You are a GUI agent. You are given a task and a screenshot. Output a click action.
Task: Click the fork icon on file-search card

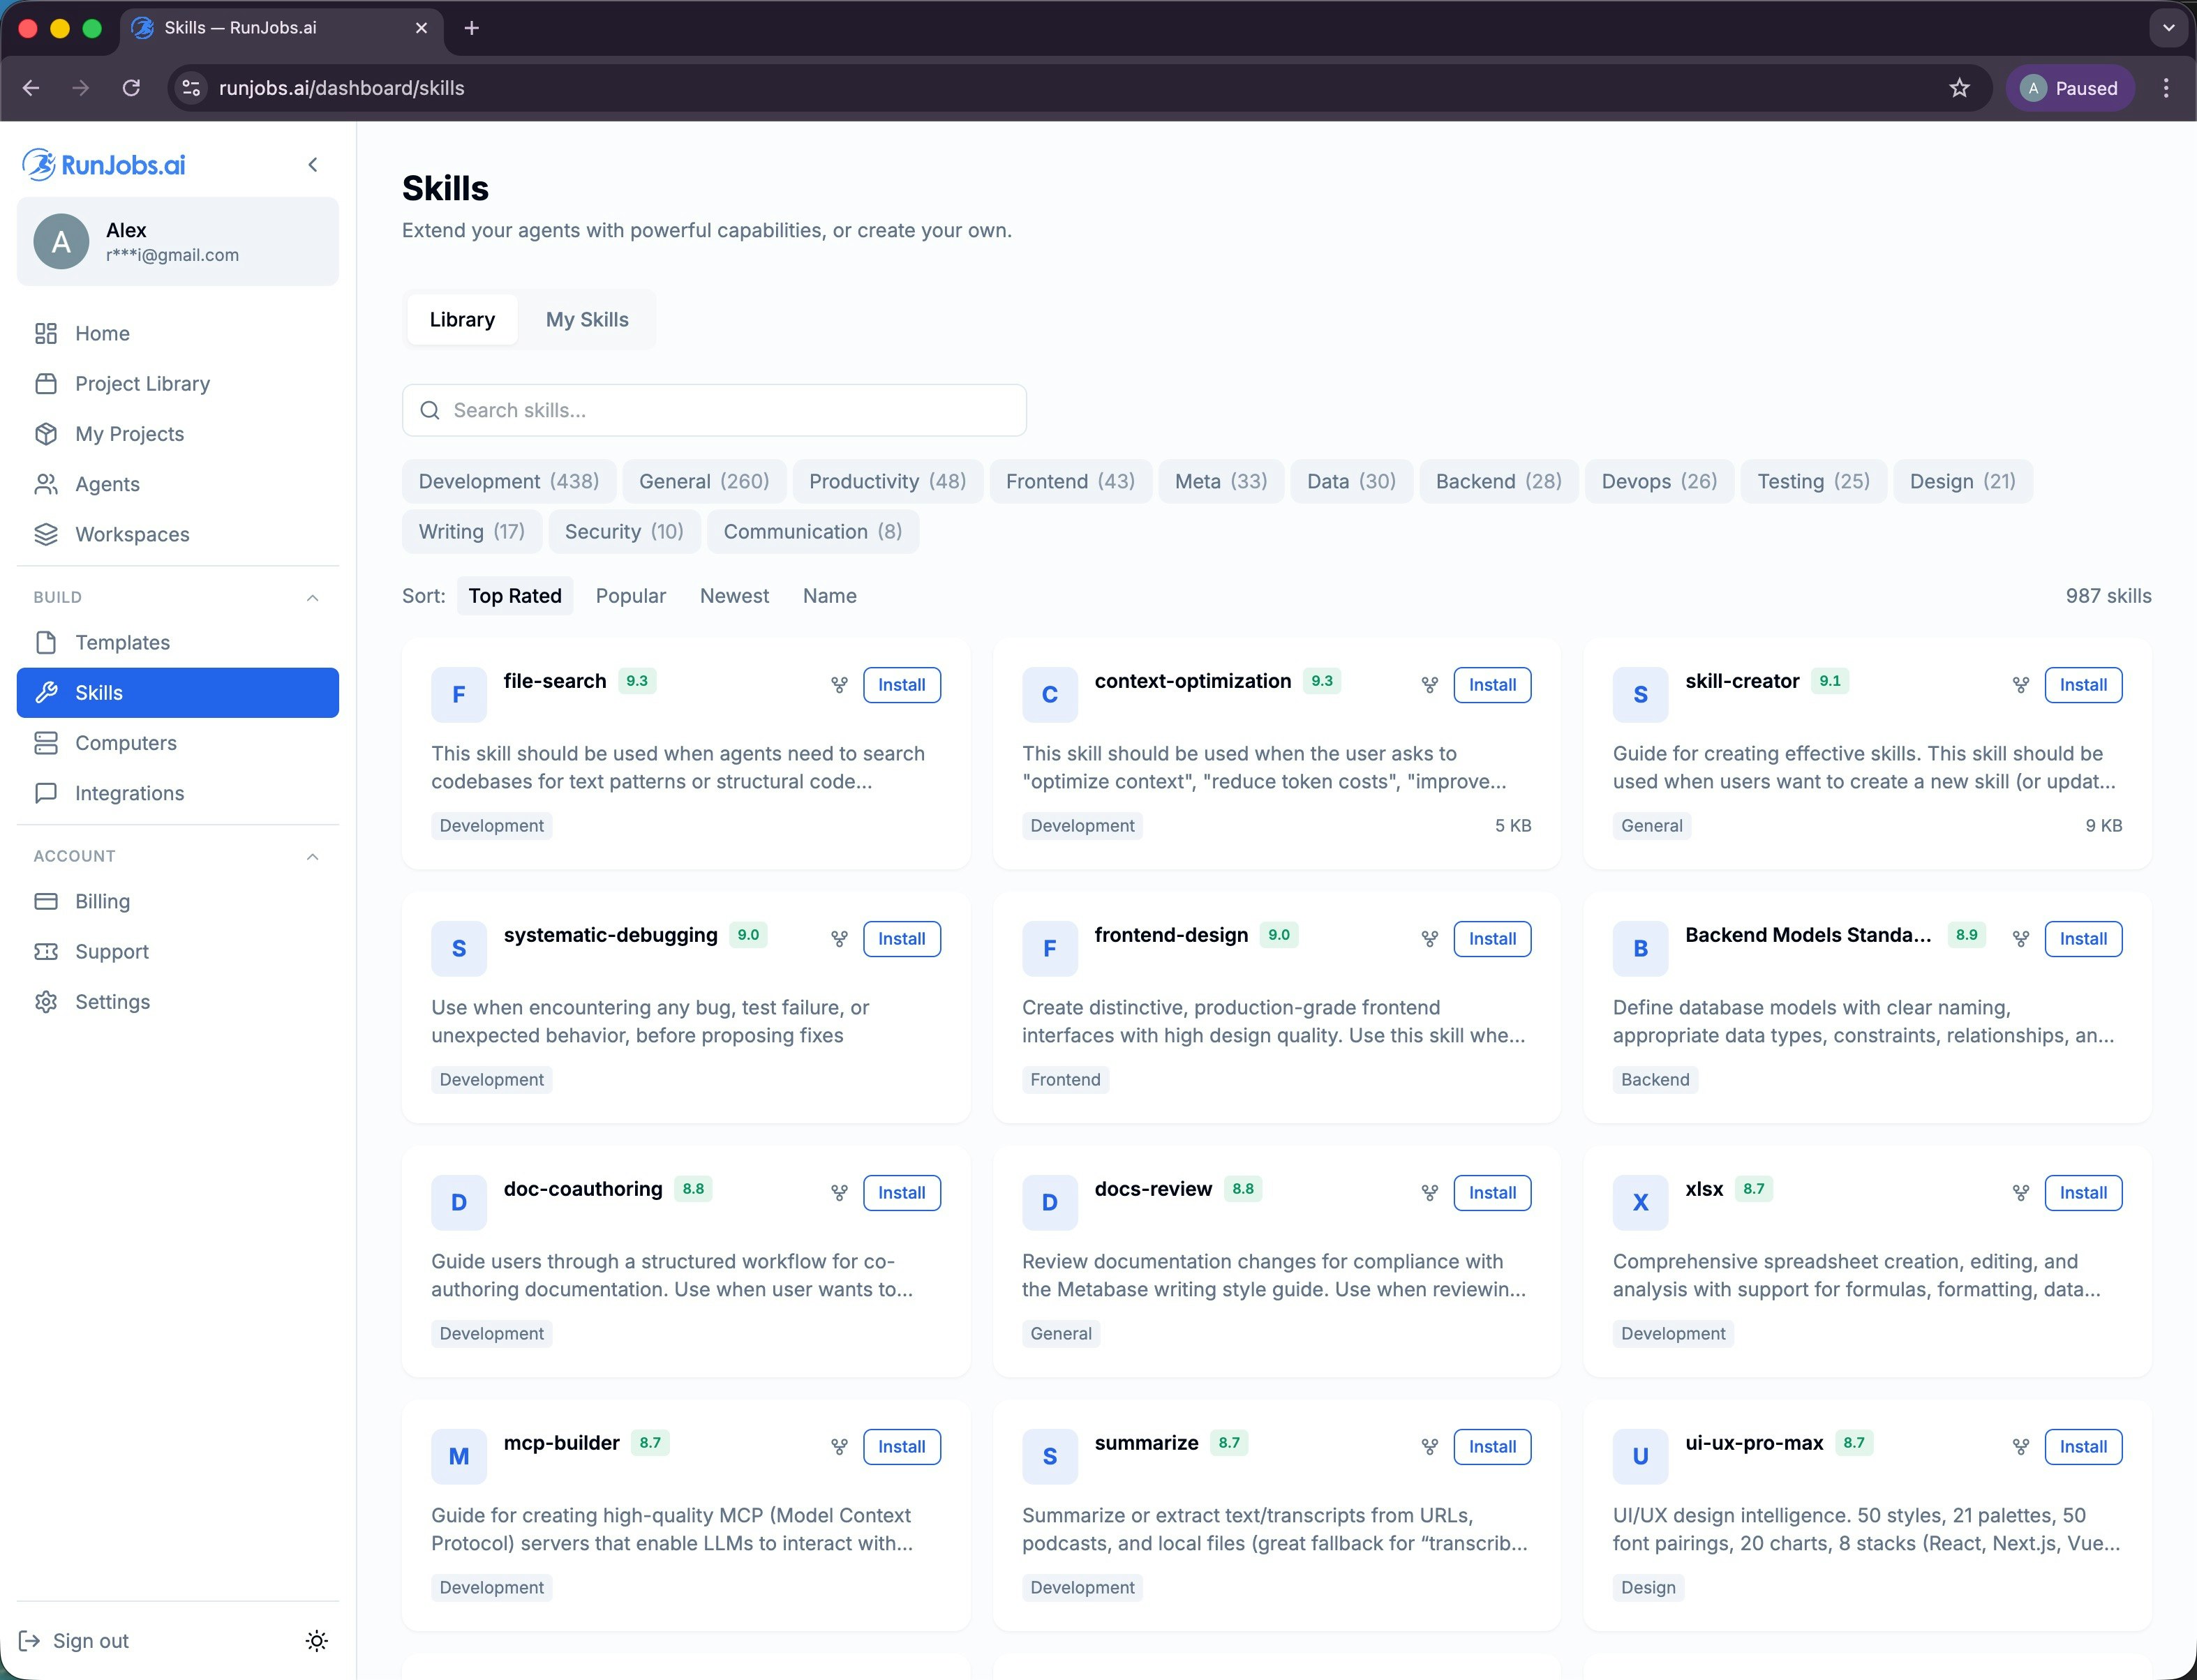[x=838, y=685]
